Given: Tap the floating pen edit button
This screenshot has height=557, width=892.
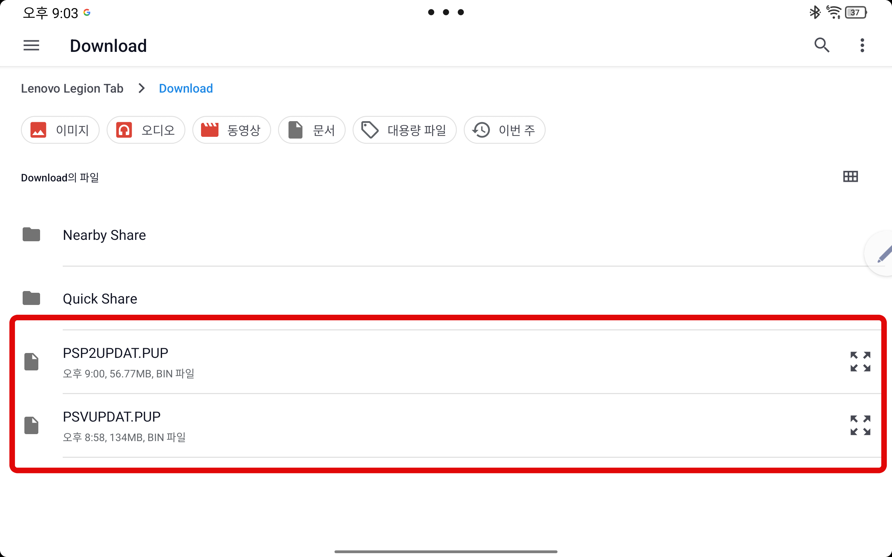Looking at the screenshot, I should (x=883, y=254).
